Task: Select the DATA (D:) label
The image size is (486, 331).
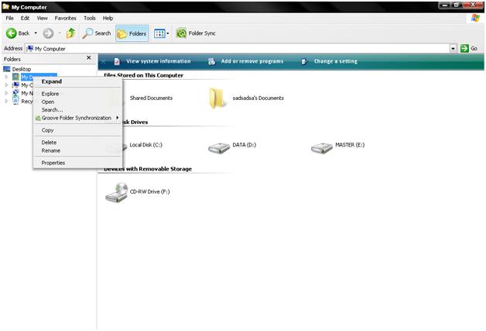Action: [245, 145]
